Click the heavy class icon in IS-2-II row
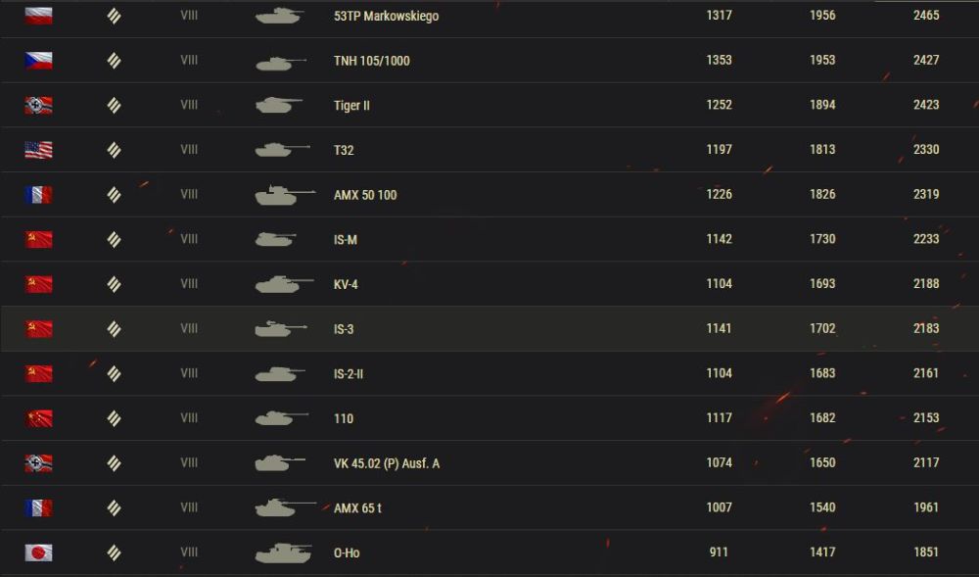979x577 pixels. (114, 373)
